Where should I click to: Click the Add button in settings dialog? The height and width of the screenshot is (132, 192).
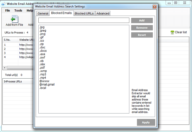click(142, 21)
